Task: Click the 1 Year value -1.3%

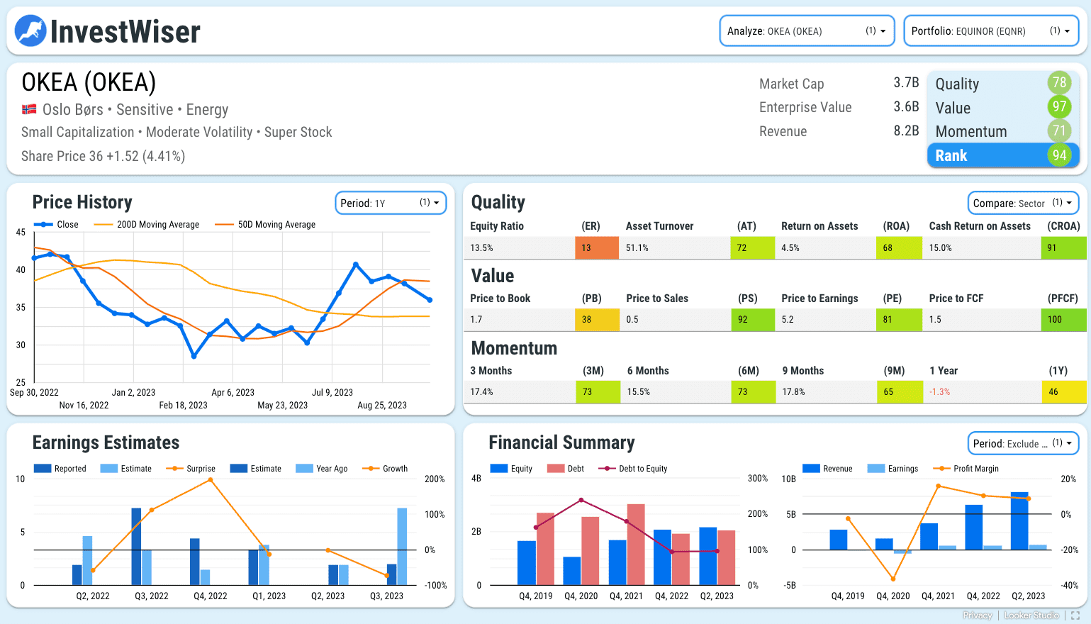Action: point(940,392)
